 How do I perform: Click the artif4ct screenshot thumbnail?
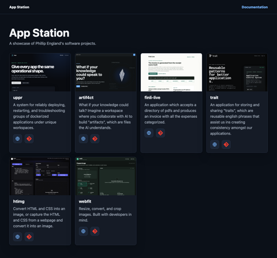[x=106, y=72]
